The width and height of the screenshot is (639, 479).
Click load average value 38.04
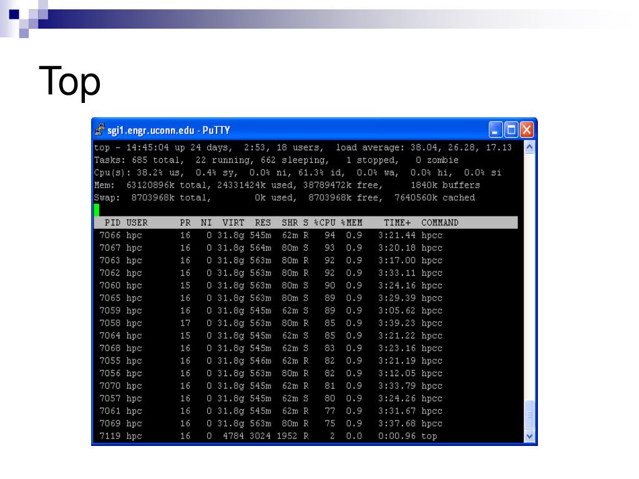(x=426, y=147)
